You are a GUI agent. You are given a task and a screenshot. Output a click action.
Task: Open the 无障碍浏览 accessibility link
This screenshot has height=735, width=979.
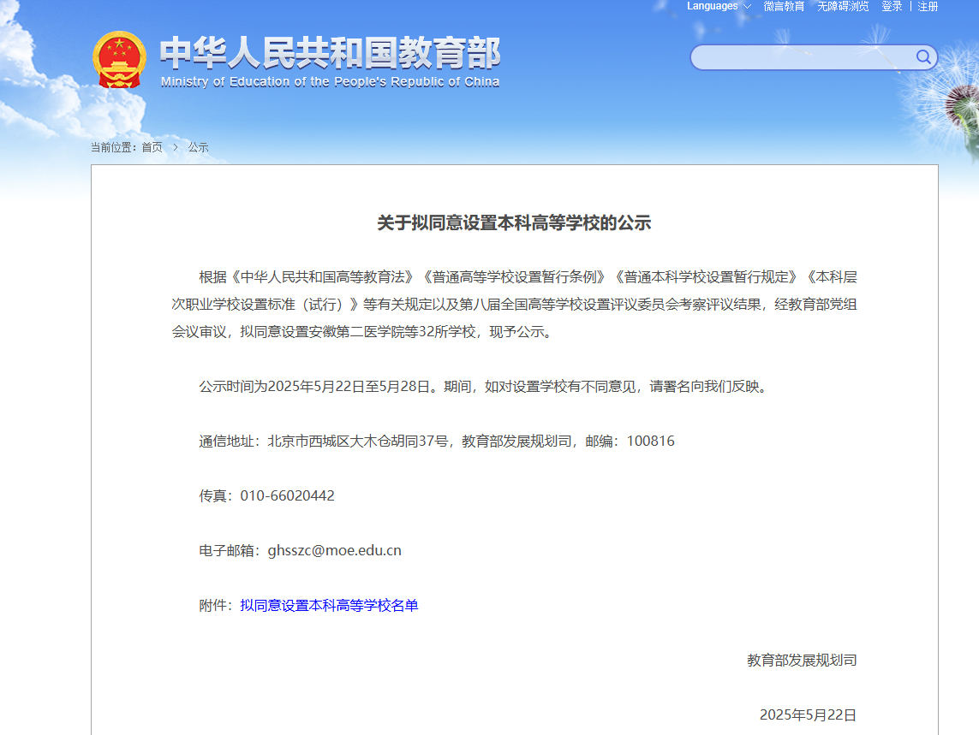(x=843, y=6)
